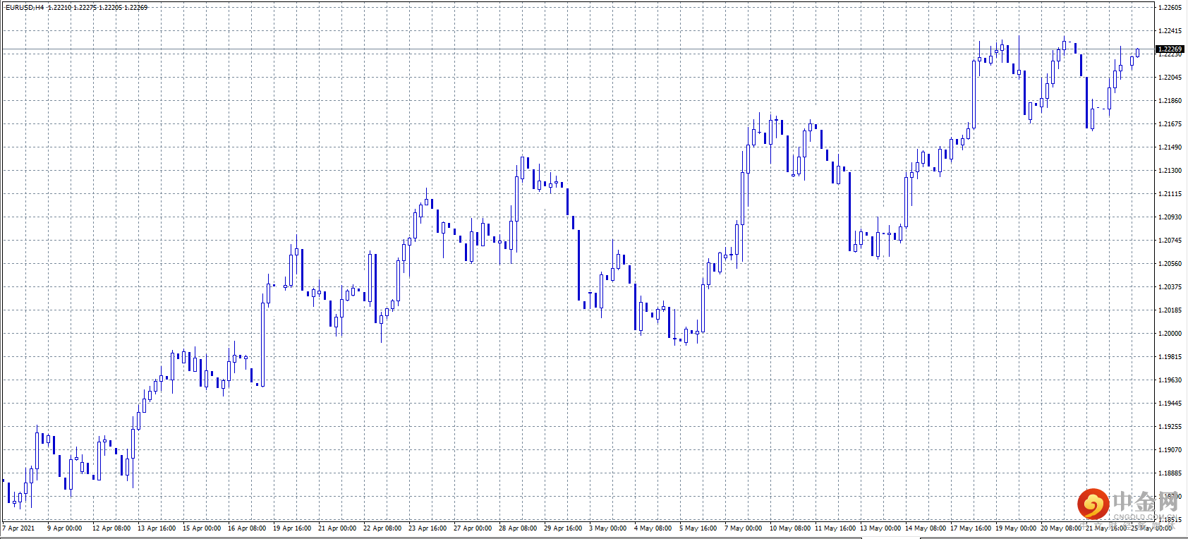Click the 1.19630 price axis label
Screen dimensions: 1188x539
[x=1170, y=380]
